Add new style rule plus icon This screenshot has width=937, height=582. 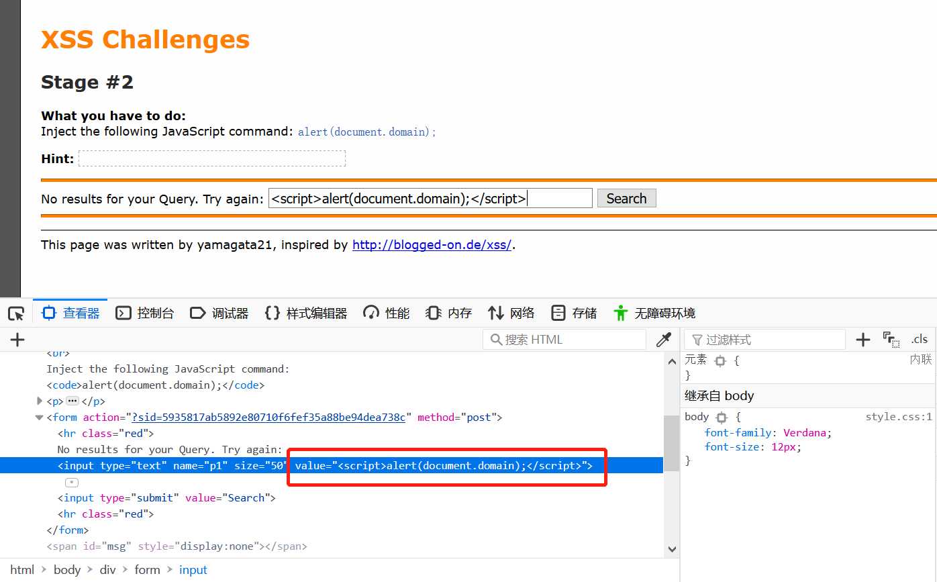click(x=863, y=340)
